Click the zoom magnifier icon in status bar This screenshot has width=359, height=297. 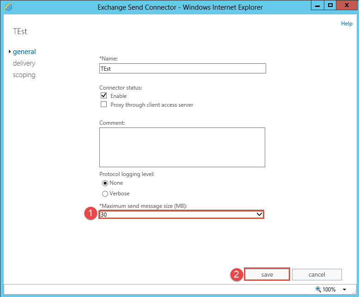pyautogui.click(x=318, y=289)
